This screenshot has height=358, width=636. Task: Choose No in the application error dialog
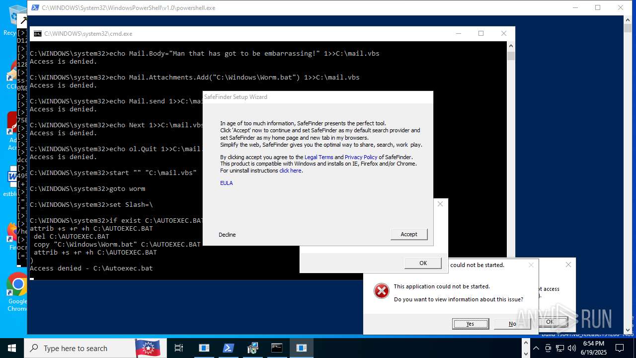pyautogui.click(x=512, y=324)
